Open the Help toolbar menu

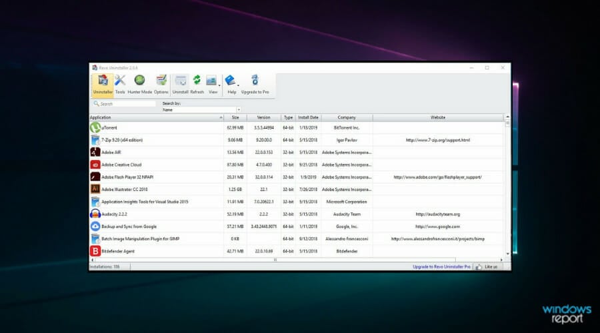tap(231, 85)
